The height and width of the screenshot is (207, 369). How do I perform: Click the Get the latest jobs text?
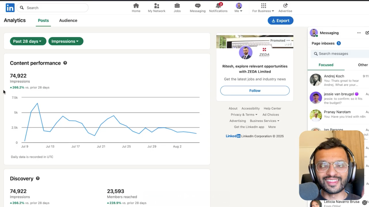(x=255, y=79)
